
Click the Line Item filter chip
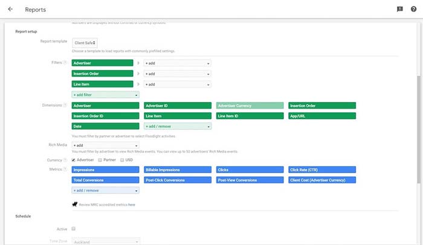coord(103,84)
